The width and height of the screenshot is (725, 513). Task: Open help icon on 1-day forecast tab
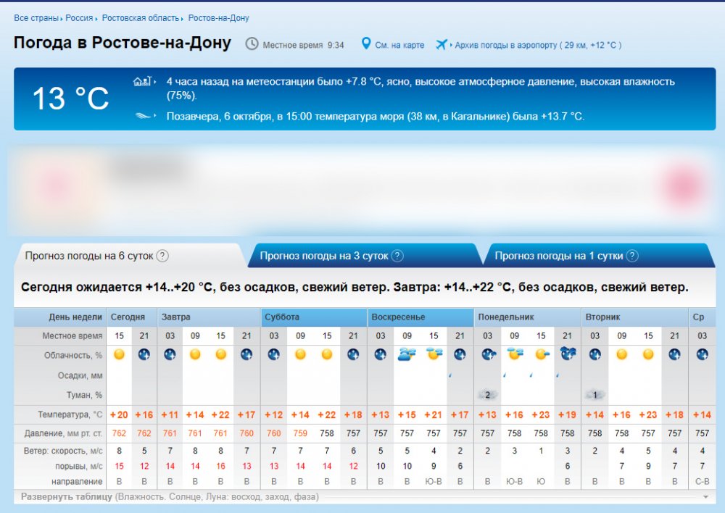[x=632, y=256]
